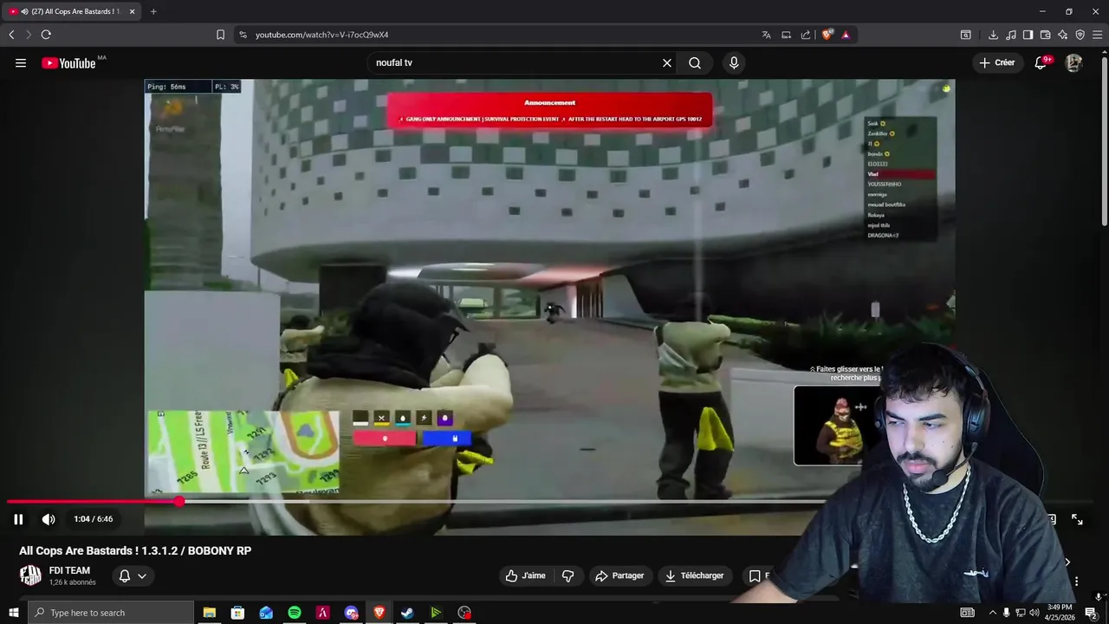Go forward to next page
The width and height of the screenshot is (1109, 624).
pos(29,35)
